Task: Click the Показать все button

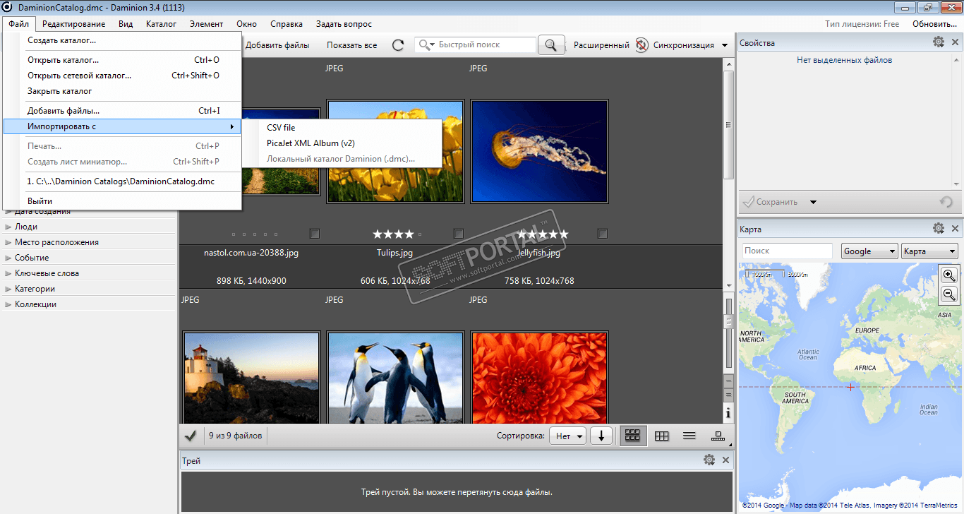Action: [x=351, y=45]
